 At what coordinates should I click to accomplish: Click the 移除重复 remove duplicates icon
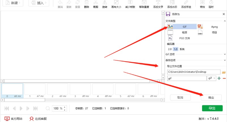click(144, 2)
